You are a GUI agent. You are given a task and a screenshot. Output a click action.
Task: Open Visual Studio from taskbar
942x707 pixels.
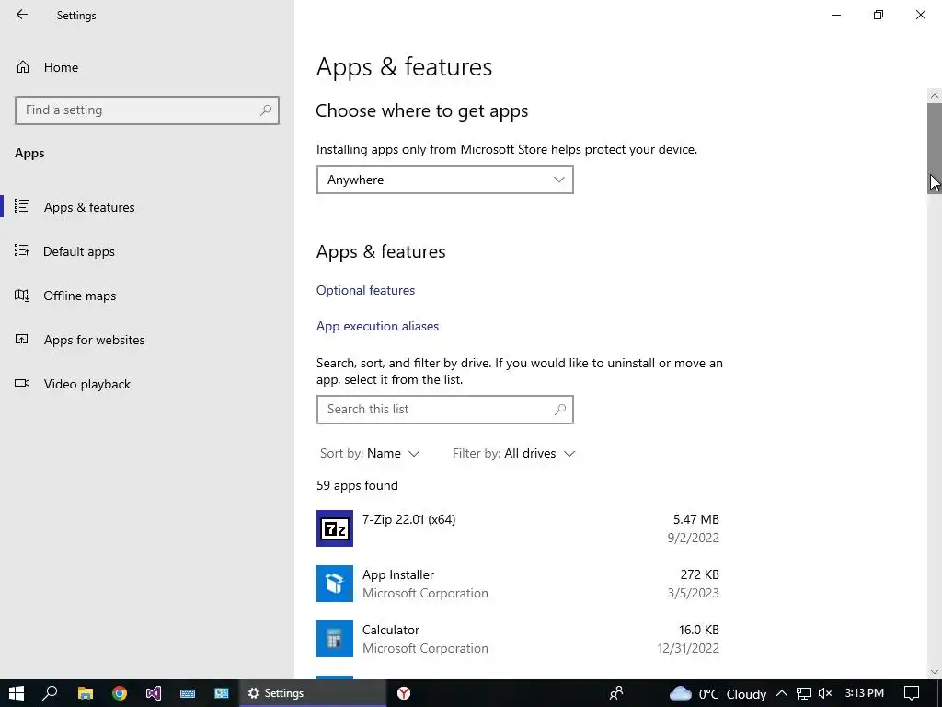(x=154, y=693)
